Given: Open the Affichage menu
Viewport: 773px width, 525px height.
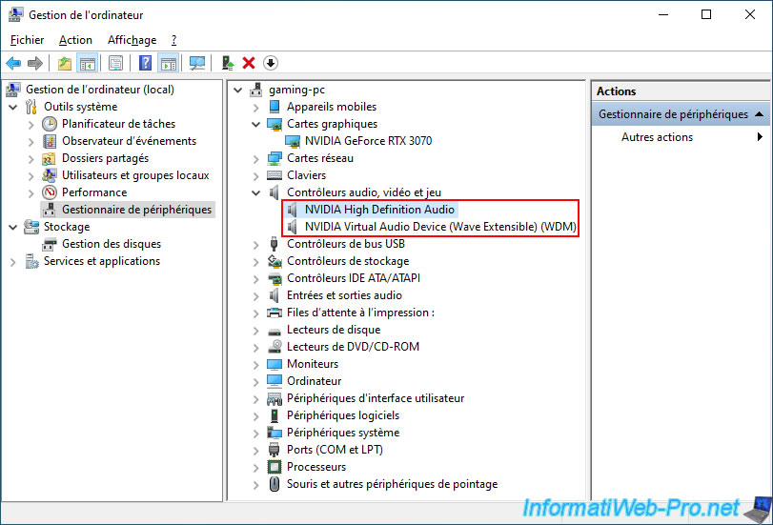Looking at the screenshot, I should tap(132, 40).
